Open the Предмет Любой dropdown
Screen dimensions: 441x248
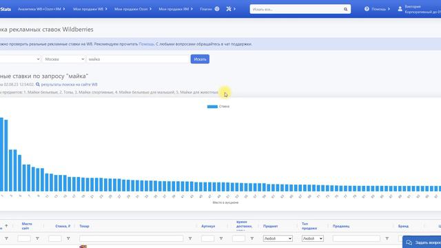[278, 238]
